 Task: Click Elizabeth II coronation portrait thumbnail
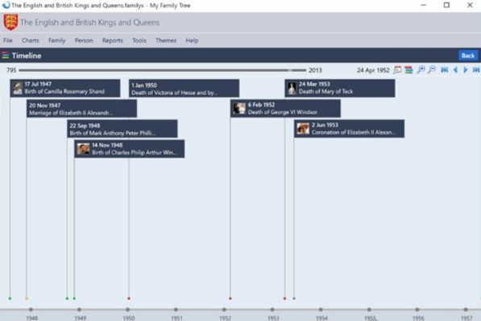pos(303,129)
